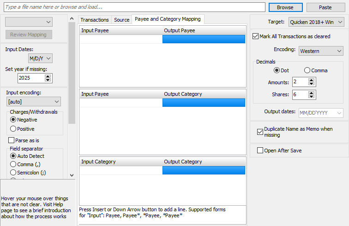Open the Target format dropdown
Screen dimensions: 349x226
316,22
